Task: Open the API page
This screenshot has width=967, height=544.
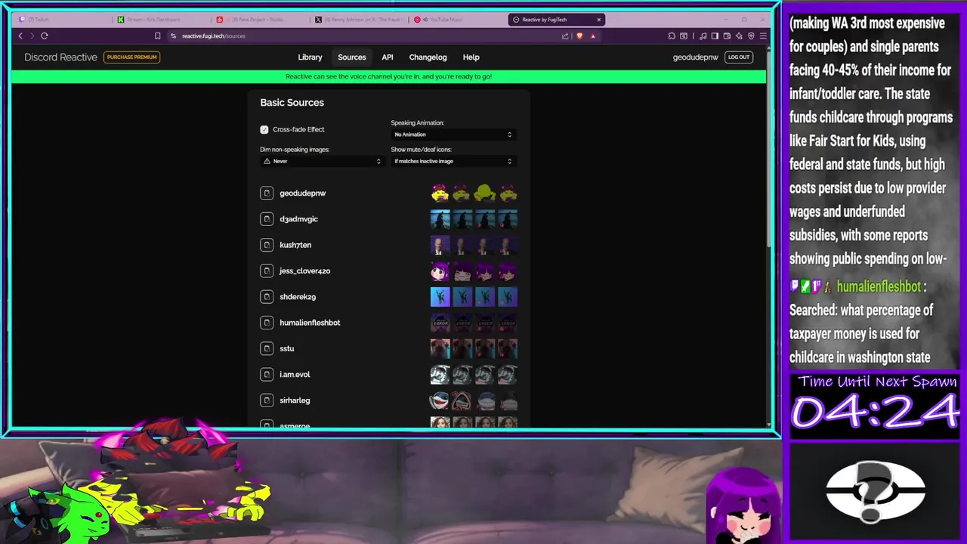Action: pos(388,57)
